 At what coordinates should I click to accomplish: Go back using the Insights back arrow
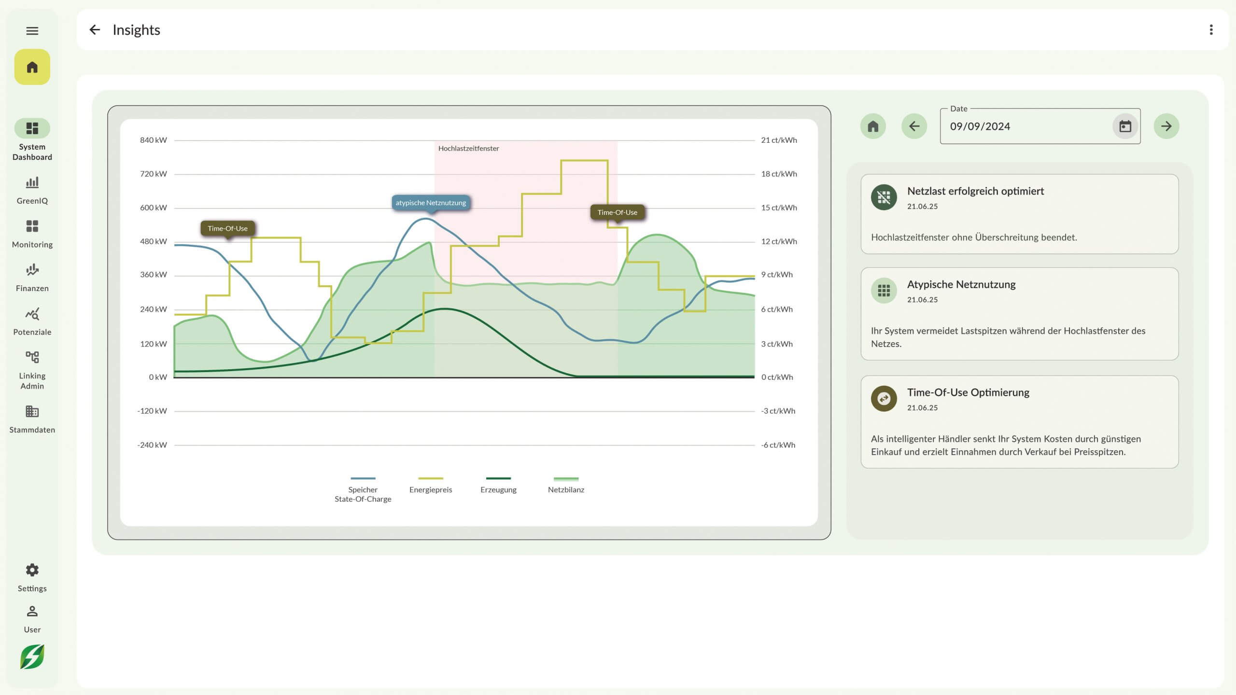(x=95, y=30)
